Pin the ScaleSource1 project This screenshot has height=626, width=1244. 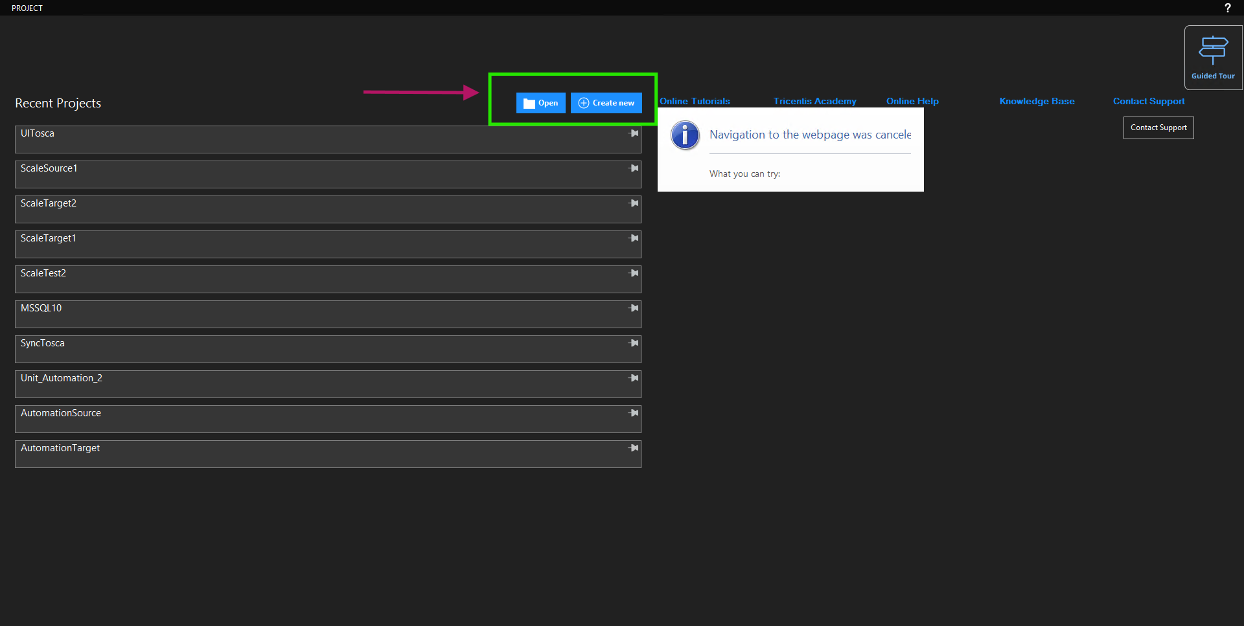point(634,168)
